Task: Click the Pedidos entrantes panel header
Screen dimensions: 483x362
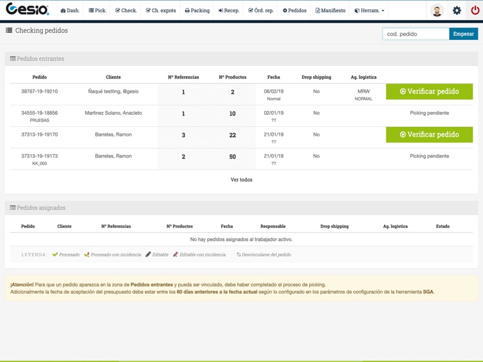Action: tap(241, 59)
